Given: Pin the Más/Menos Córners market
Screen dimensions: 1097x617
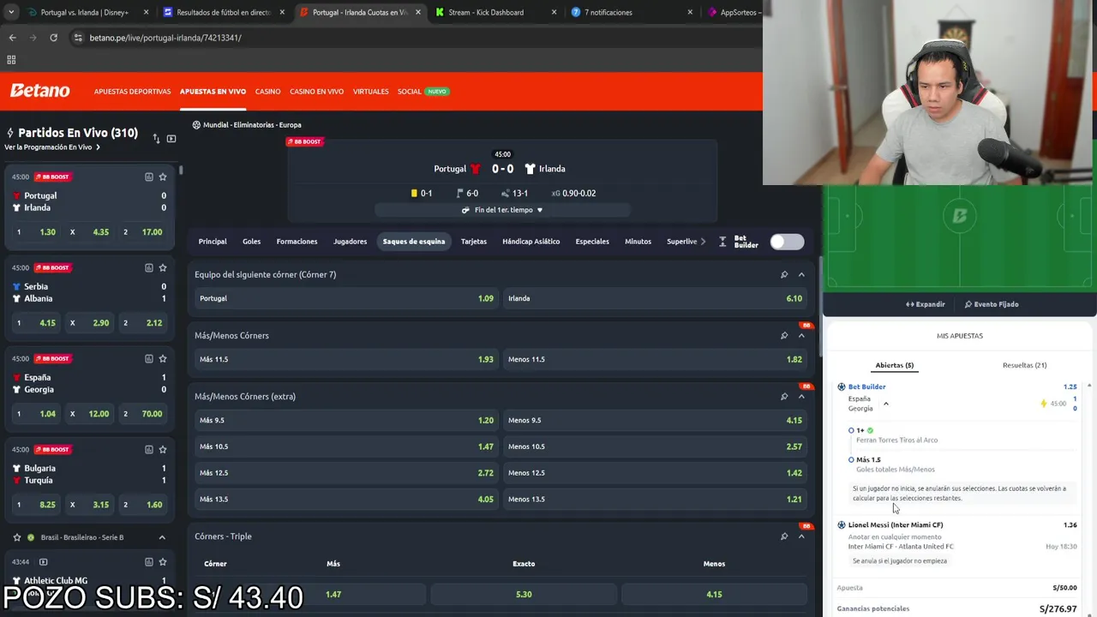Looking at the screenshot, I should point(784,335).
